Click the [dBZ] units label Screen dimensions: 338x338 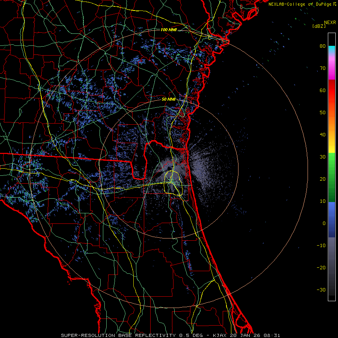(x=319, y=26)
